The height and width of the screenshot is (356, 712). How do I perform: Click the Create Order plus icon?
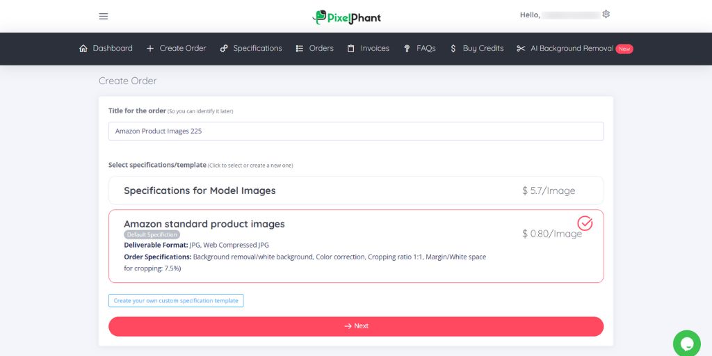(x=150, y=49)
